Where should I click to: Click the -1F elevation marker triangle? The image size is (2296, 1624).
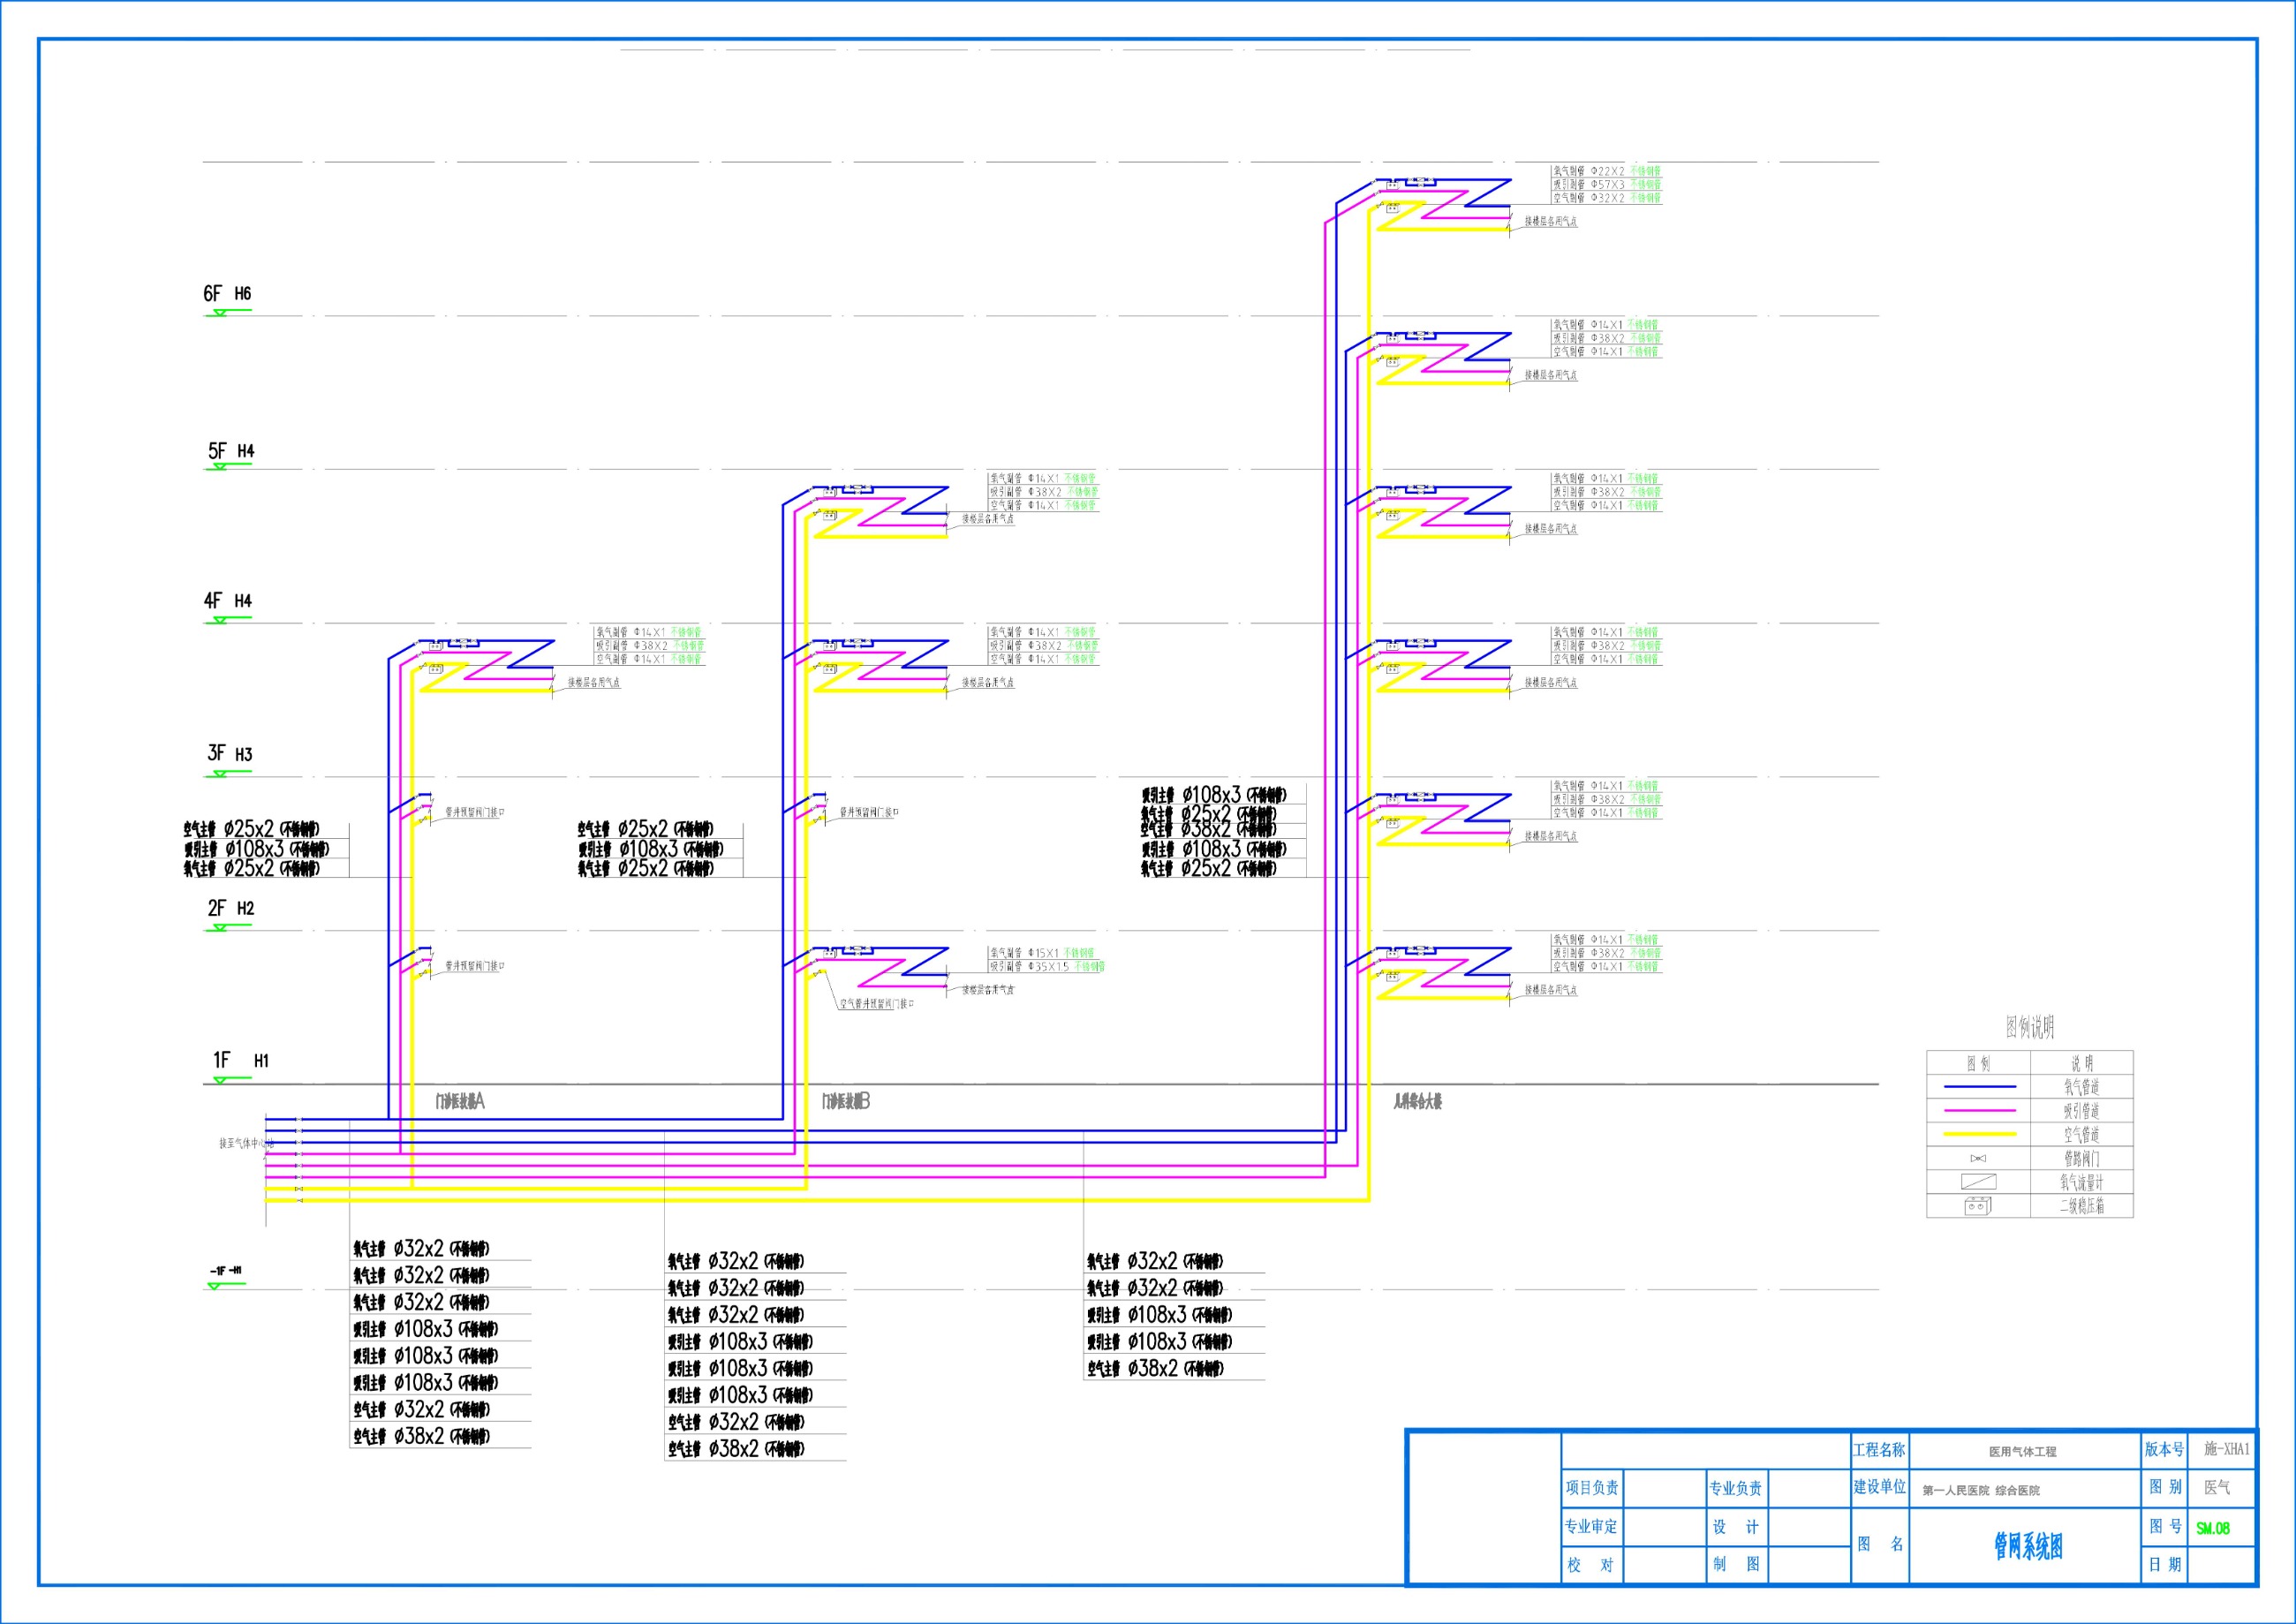coord(213,1286)
